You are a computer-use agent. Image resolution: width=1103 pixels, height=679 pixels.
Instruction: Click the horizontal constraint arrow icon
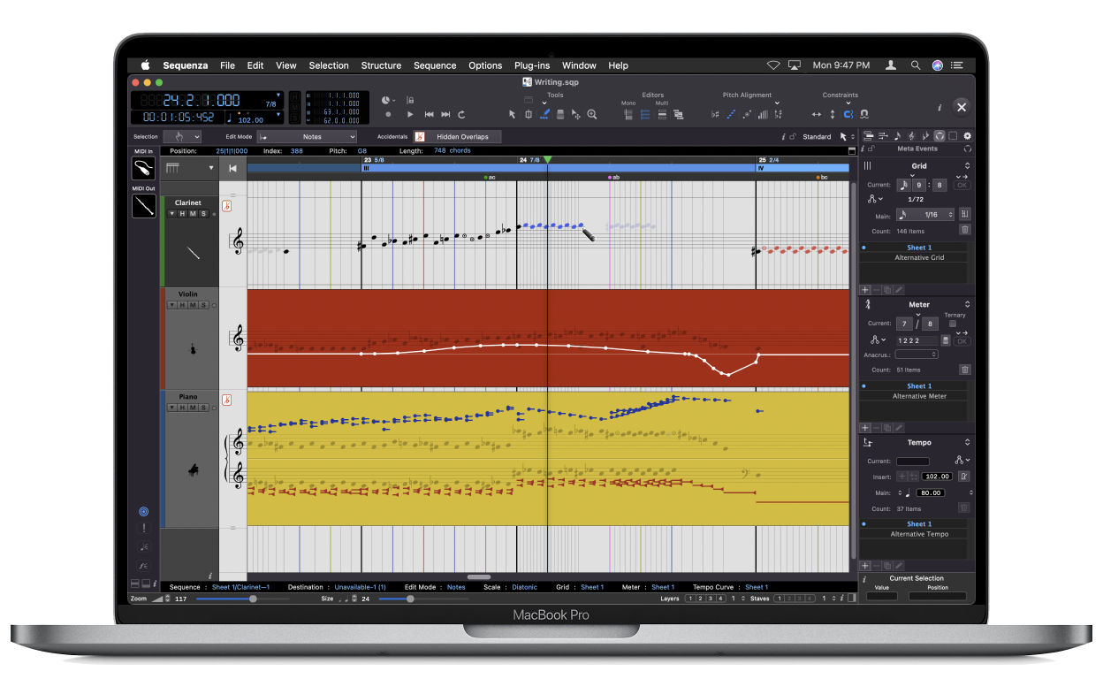[816, 114]
